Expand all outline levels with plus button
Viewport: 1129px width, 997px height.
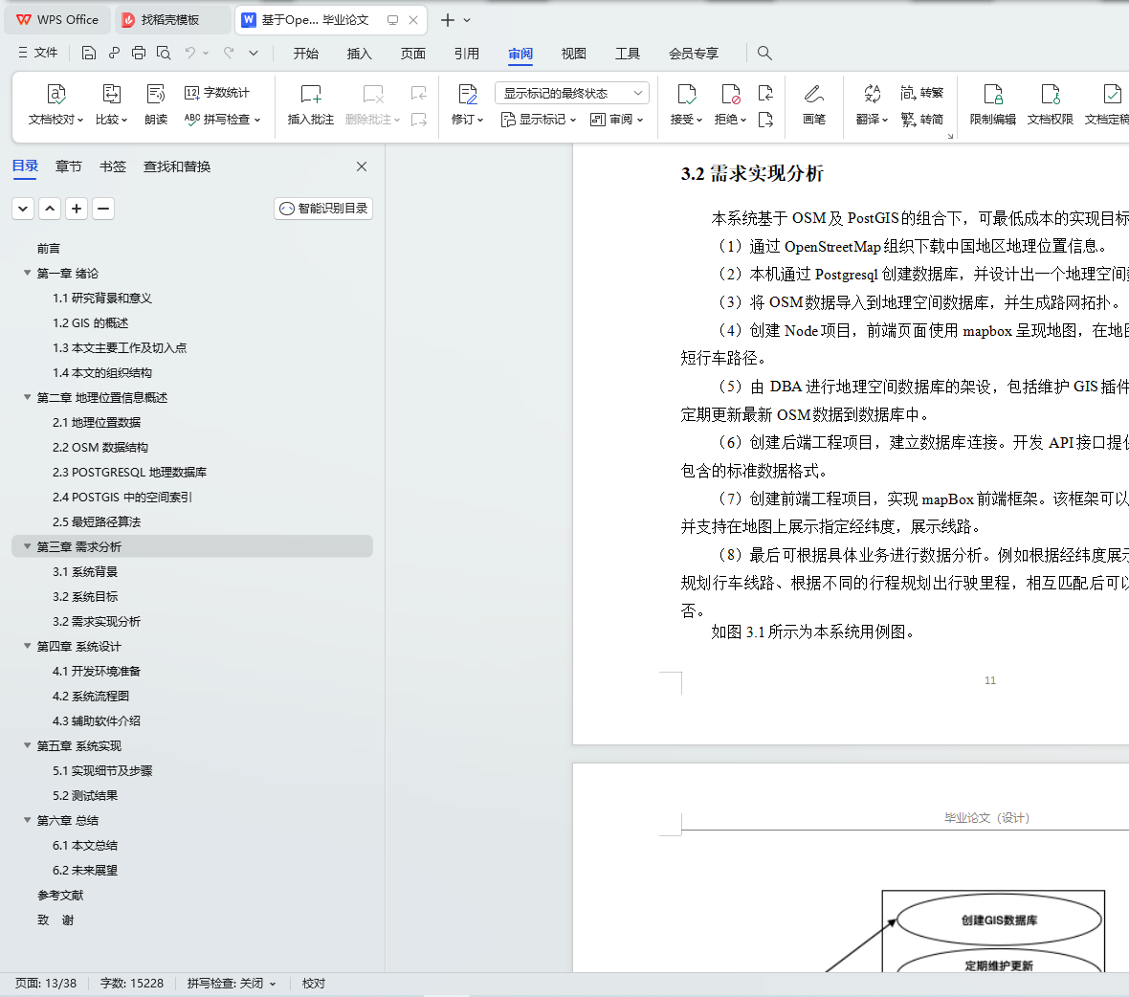[x=77, y=209]
